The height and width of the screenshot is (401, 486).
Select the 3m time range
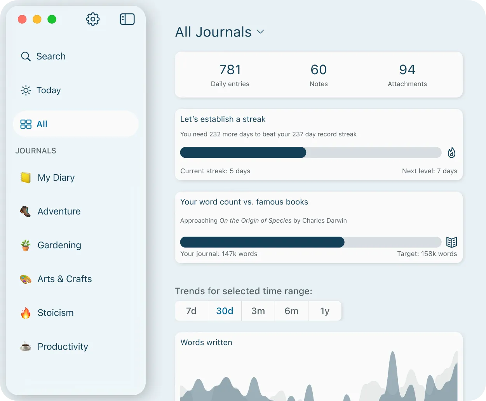[258, 311]
